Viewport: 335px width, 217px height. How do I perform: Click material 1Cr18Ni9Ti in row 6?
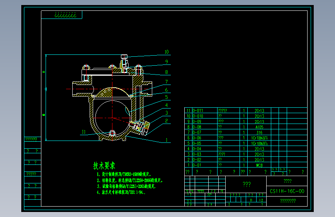(x=259, y=138)
